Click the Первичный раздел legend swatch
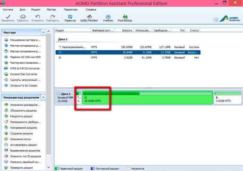 [57, 169]
